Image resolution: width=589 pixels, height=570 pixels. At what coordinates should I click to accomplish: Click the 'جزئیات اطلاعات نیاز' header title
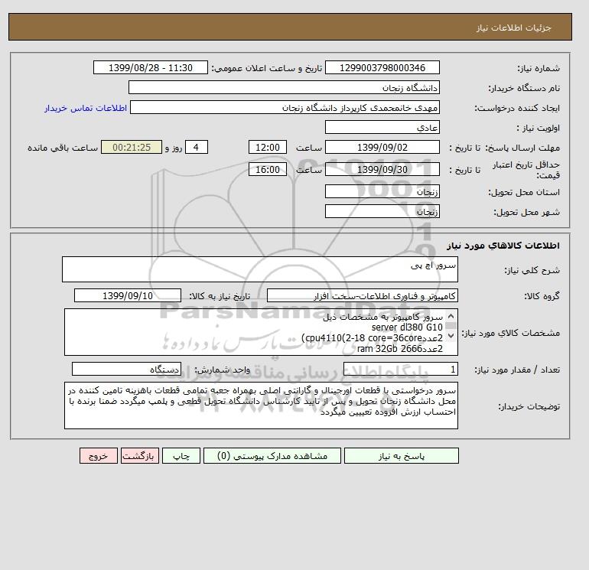[x=513, y=28]
